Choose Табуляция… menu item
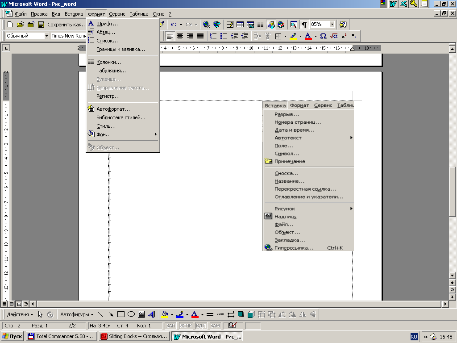This screenshot has width=457, height=343. pos(123,70)
